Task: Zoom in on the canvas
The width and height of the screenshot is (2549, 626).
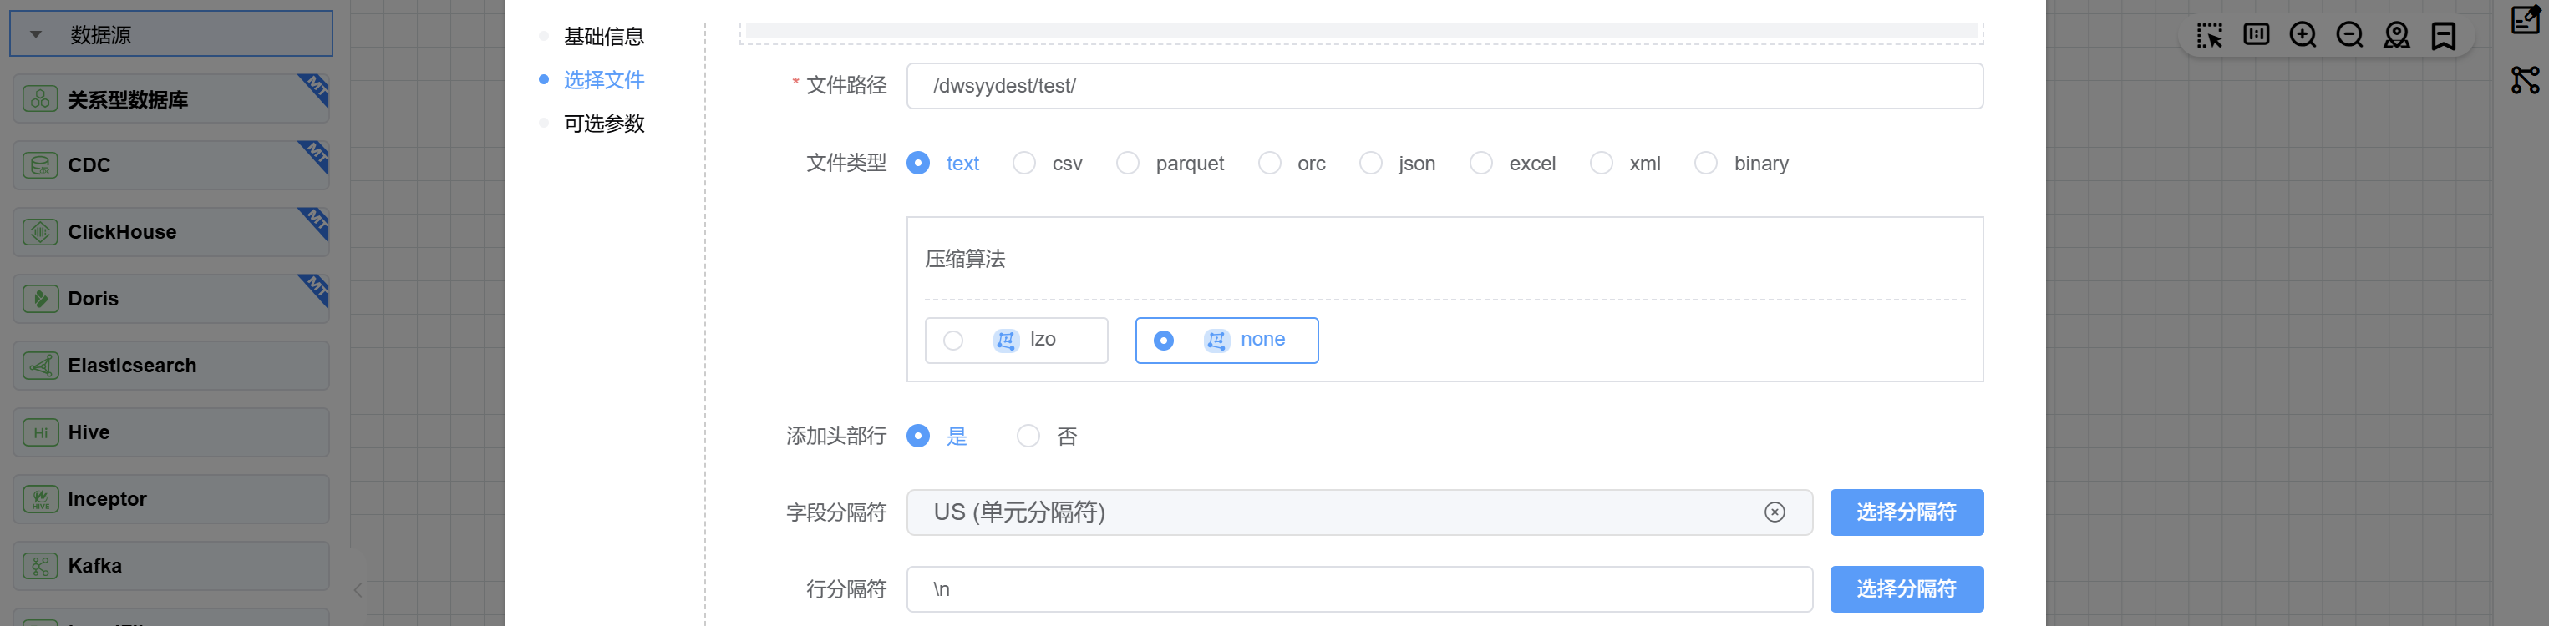Action: (x=2303, y=36)
